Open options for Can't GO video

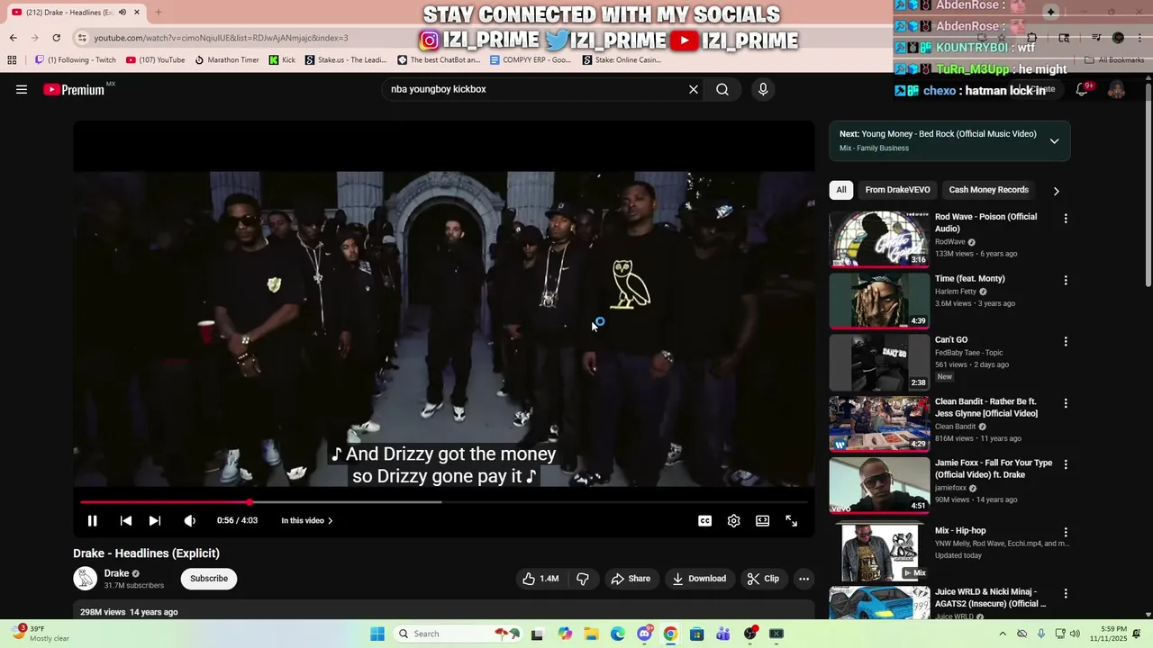(1066, 342)
